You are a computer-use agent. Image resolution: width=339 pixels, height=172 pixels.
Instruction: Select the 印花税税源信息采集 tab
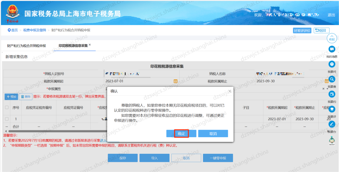73,46
